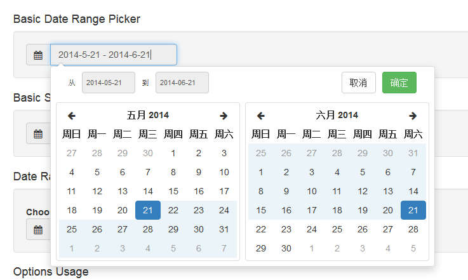This screenshot has height=280, width=468.
Task: Click the 五月 2014 month header
Action: (148, 116)
